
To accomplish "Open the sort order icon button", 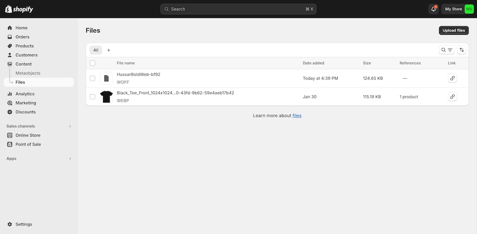I will click(462, 50).
